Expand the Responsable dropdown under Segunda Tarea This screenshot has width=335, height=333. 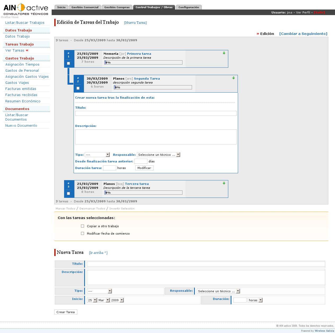click(x=159, y=155)
